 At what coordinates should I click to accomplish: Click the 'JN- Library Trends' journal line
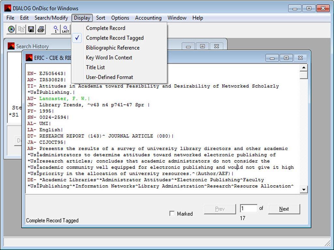click(x=88, y=105)
